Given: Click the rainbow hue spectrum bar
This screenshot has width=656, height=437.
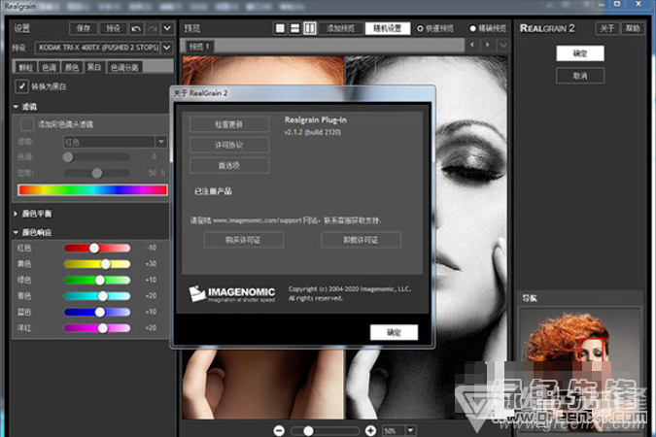Looking at the screenshot, I should [x=93, y=190].
